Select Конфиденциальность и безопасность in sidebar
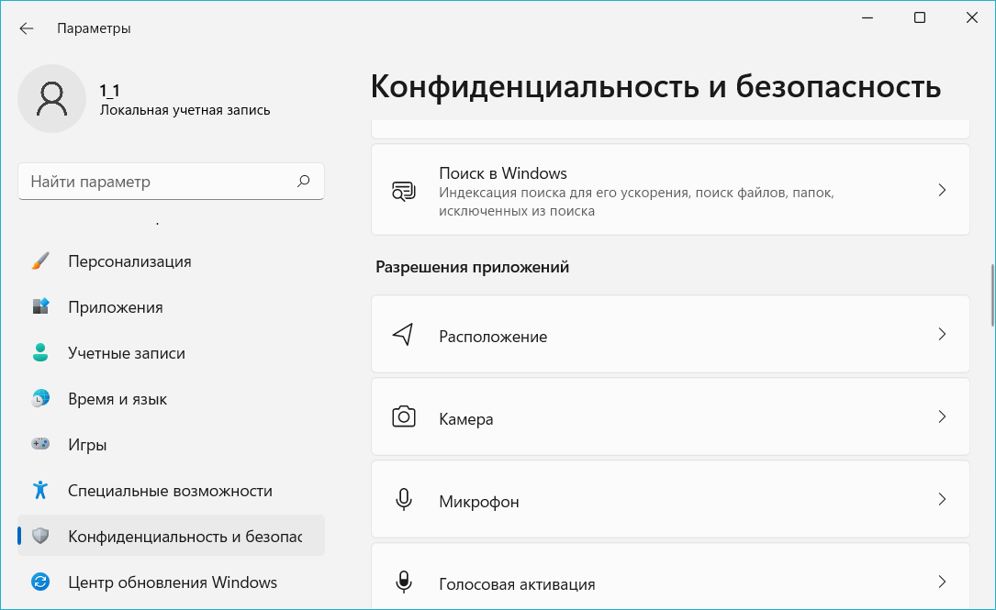This screenshot has width=996, height=610. click(184, 536)
